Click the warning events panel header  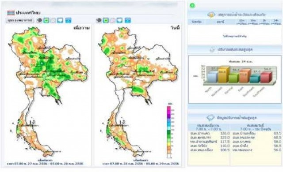(x=234, y=15)
